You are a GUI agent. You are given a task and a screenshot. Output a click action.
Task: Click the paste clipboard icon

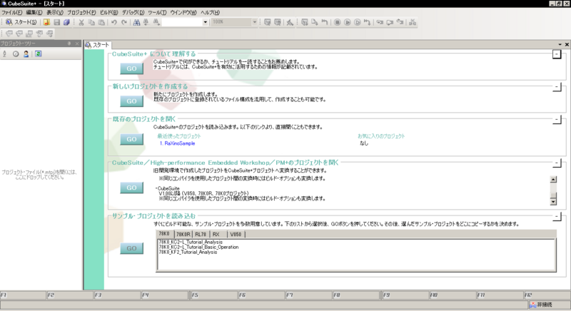(x=101, y=22)
